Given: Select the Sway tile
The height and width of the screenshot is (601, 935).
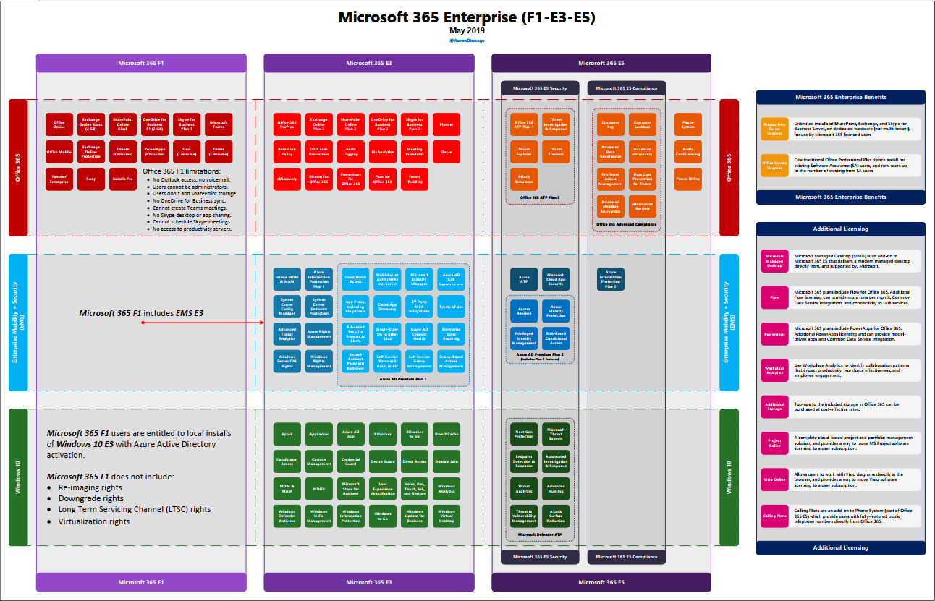Looking at the screenshot, I should point(90,179).
